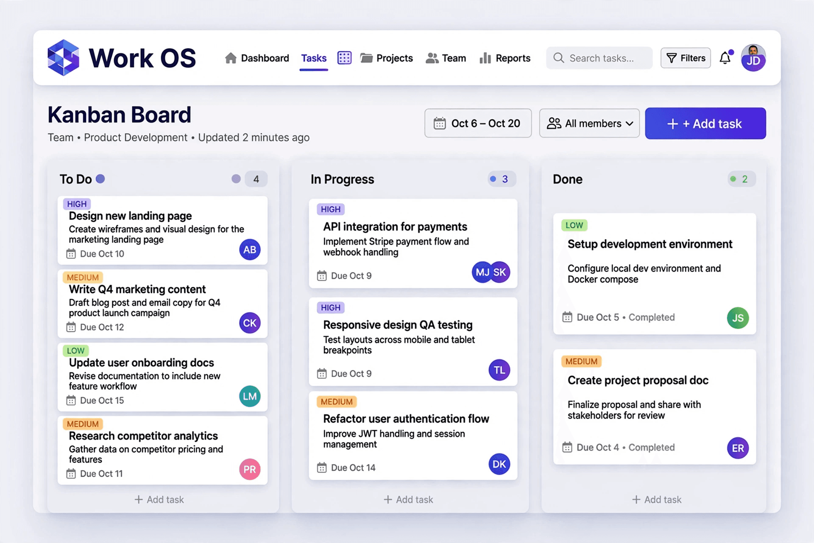Open Projects in the navbar
The height and width of the screenshot is (543, 814).
pyautogui.click(x=386, y=58)
